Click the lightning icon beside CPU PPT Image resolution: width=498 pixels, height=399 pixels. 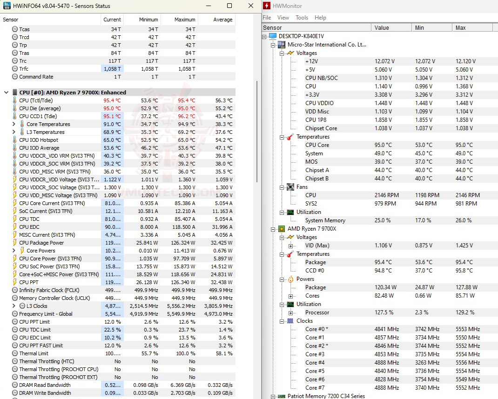tap(14, 282)
